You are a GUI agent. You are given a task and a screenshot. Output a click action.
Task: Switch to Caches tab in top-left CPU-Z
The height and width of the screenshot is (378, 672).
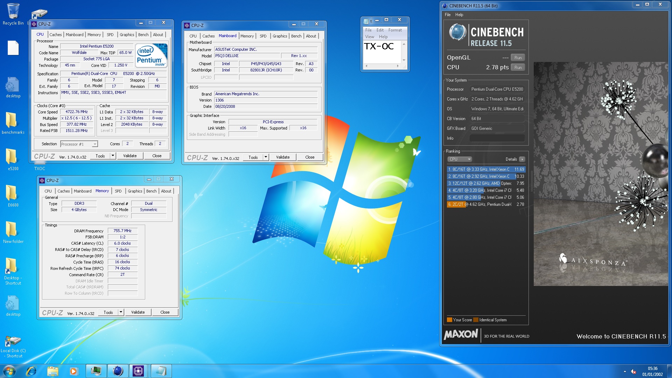[x=55, y=35]
